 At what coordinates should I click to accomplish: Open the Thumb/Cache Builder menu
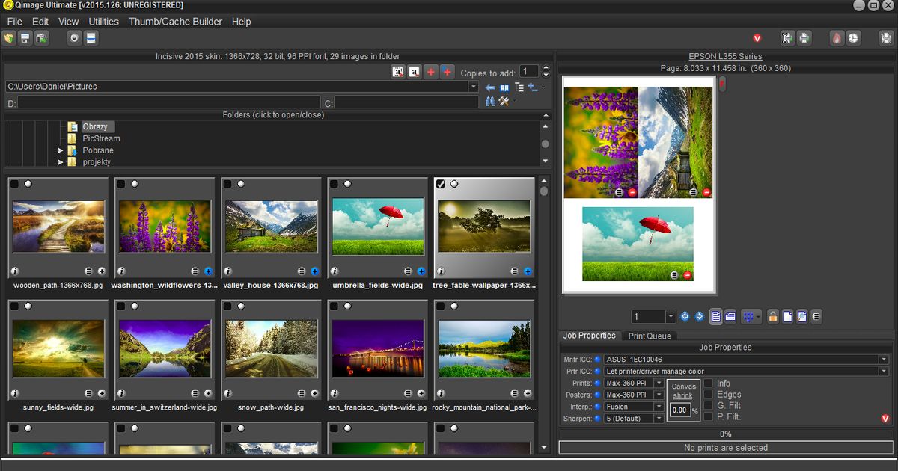point(174,21)
